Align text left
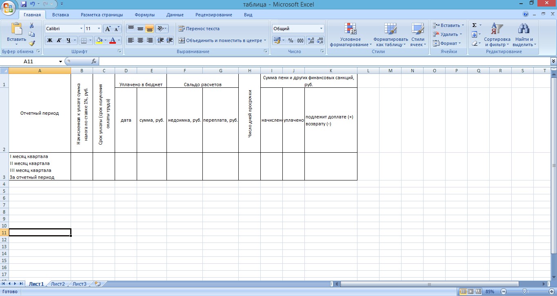557x296 pixels. [131, 40]
